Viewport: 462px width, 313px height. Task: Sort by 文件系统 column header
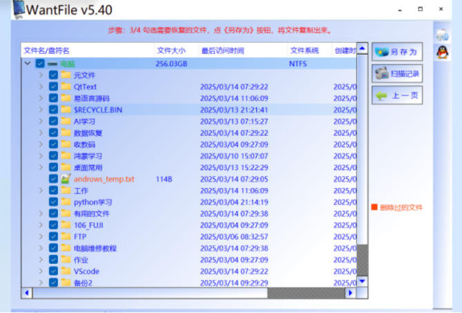pos(309,50)
